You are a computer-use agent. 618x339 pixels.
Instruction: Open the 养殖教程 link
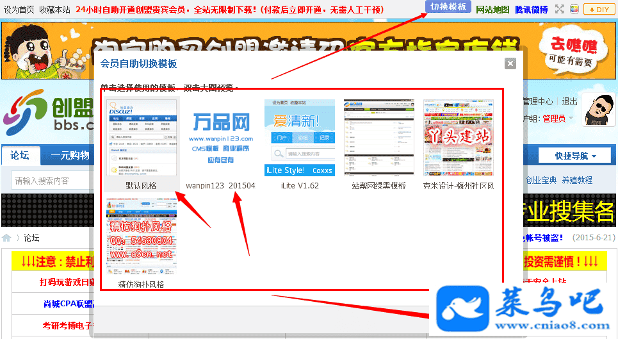[577, 180]
